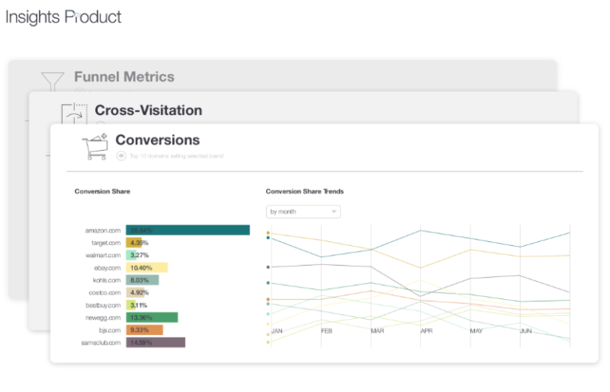Click the ebay.com domain label

[106, 268]
